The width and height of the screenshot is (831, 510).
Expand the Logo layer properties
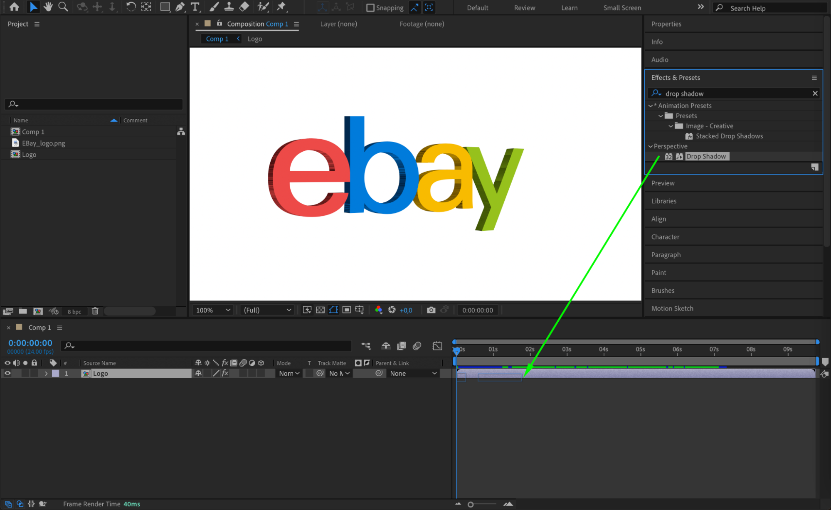click(46, 374)
